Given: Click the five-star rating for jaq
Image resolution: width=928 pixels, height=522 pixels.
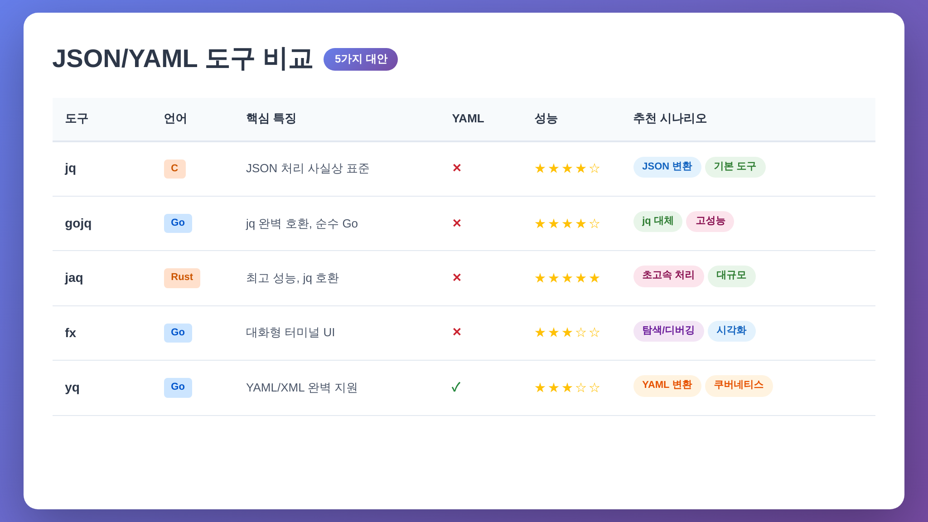Looking at the screenshot, I should 567,278.
